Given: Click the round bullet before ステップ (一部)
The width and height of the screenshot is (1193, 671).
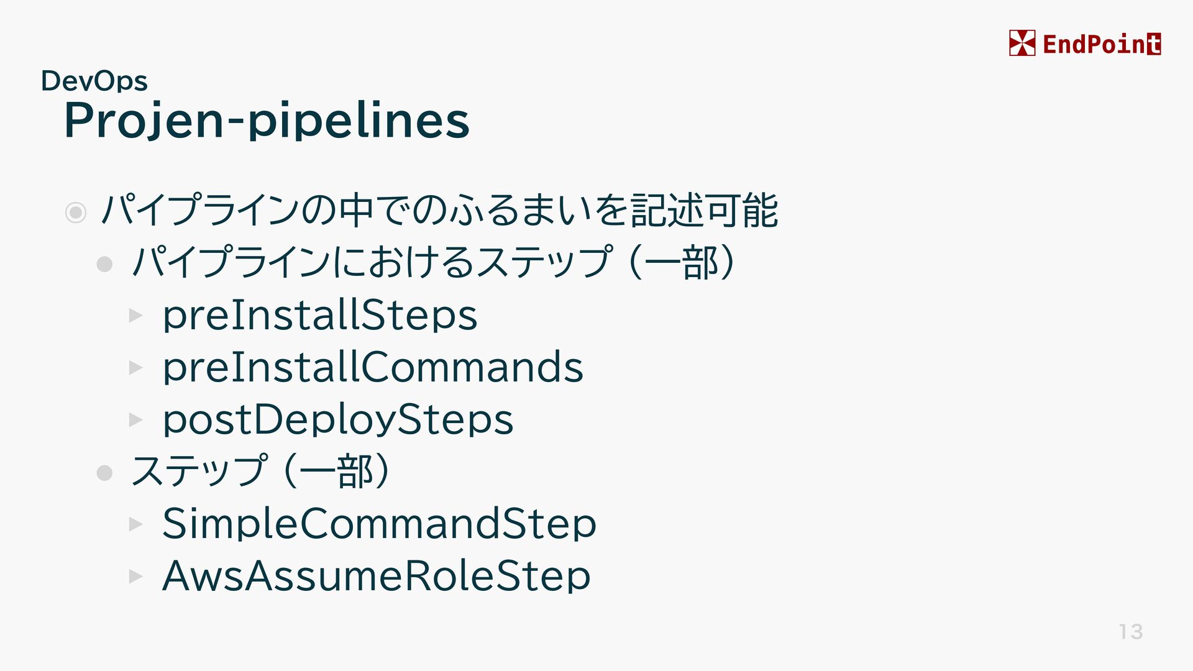Looking at the screenshot, I should click(x=104, y=473).
